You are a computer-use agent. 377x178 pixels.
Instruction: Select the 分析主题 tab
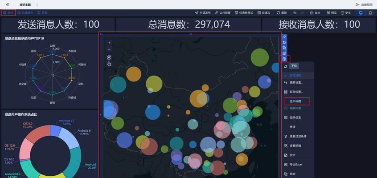[25, 4]
